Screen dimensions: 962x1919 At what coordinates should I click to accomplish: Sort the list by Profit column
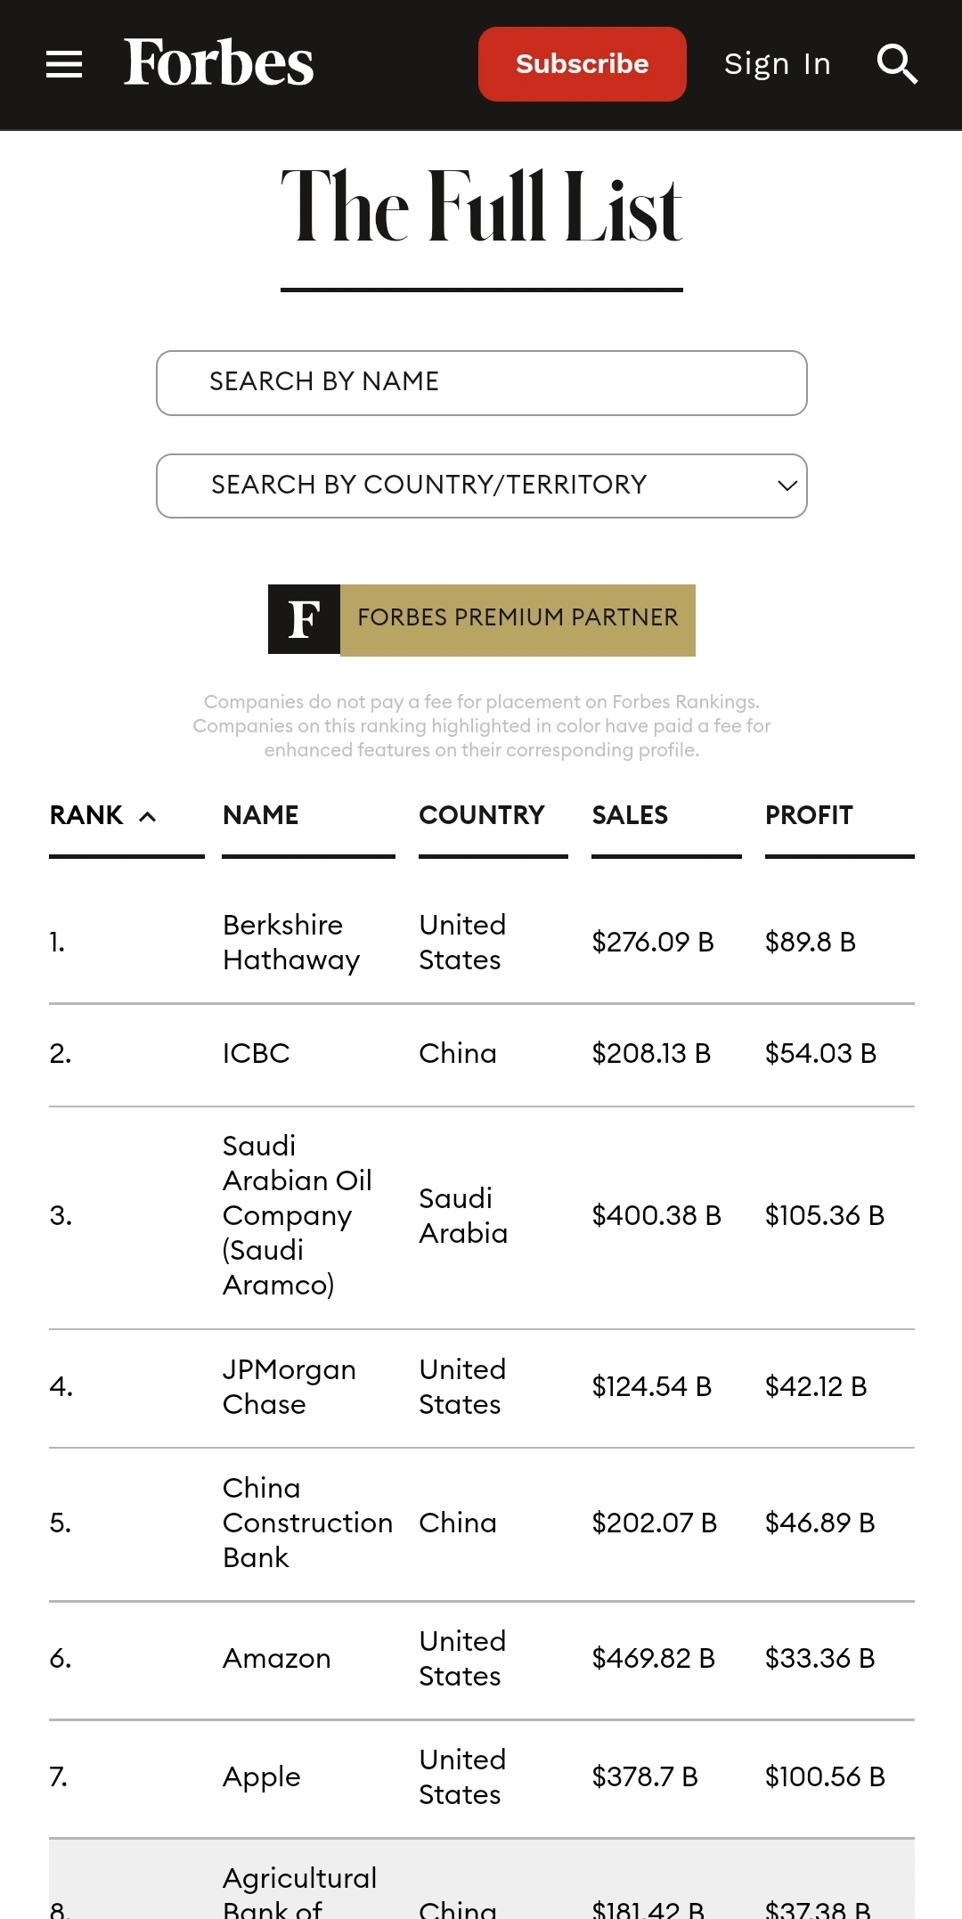click(809, 815)
